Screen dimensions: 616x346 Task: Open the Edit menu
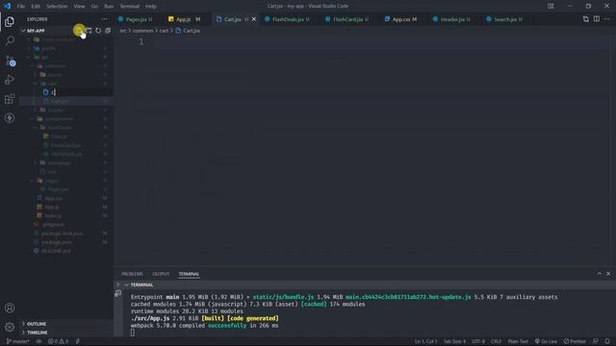36,7
